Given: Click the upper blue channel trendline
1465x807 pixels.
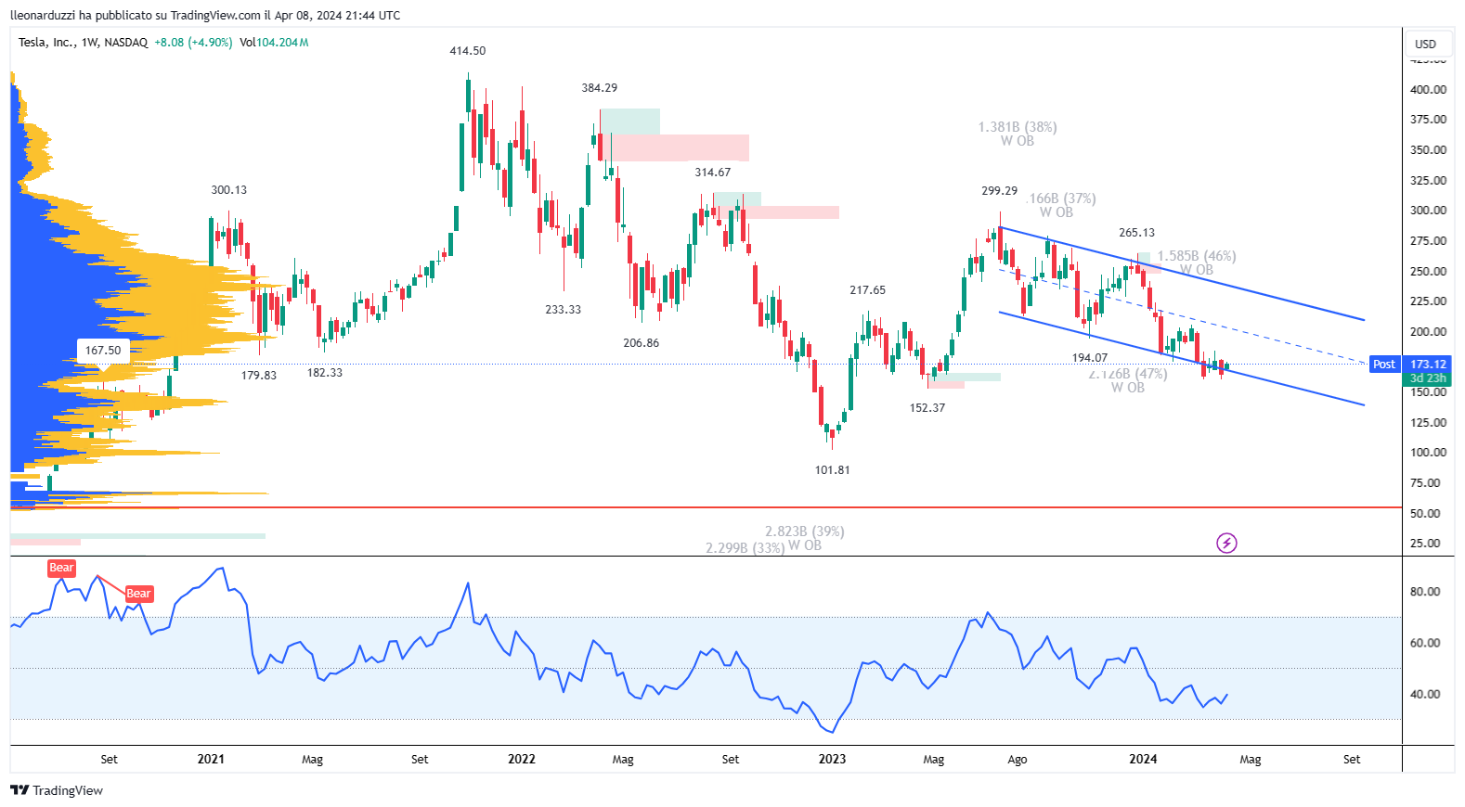Looking at the screenshot, I should coord(1181,274).
